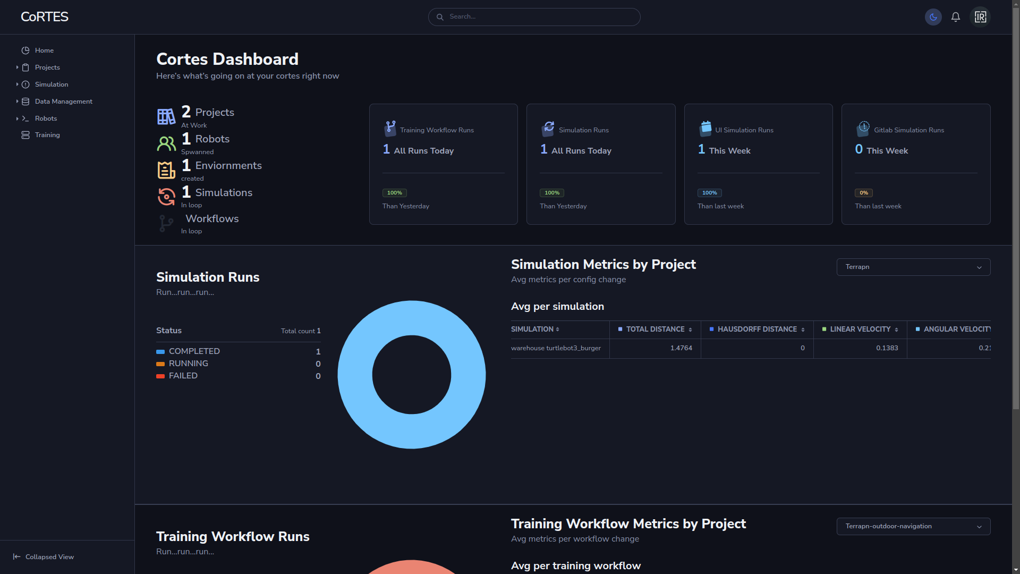Open Projects in the sidebar

[x=47, y=67]
